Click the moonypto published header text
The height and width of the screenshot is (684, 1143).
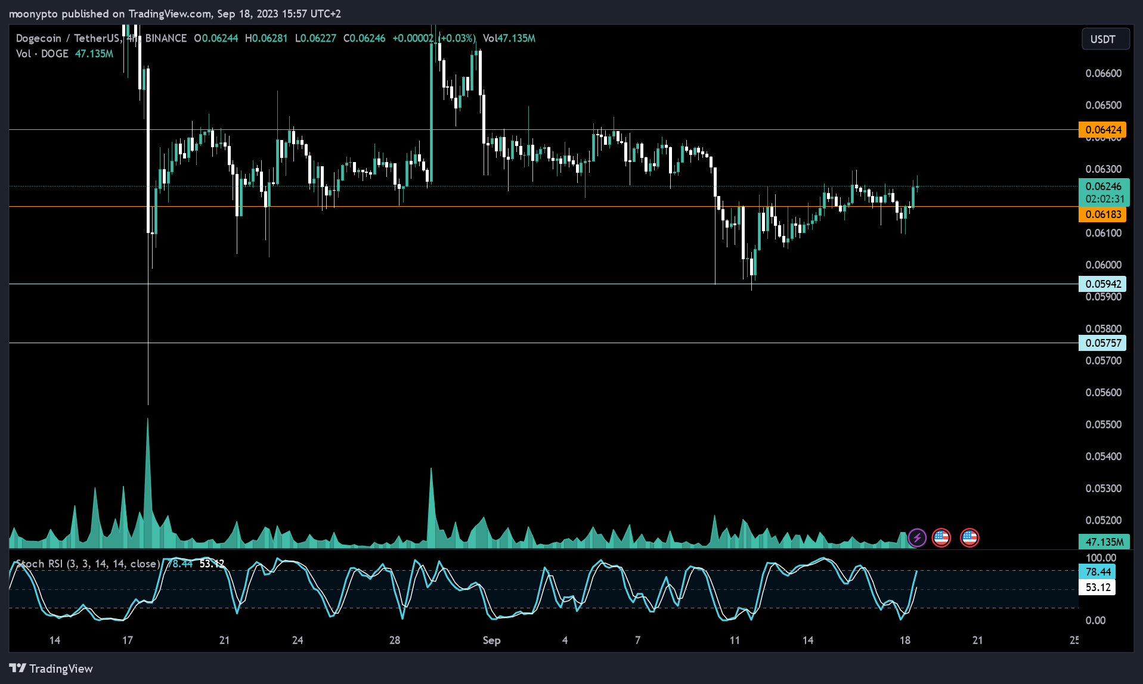tap(174, 14)
